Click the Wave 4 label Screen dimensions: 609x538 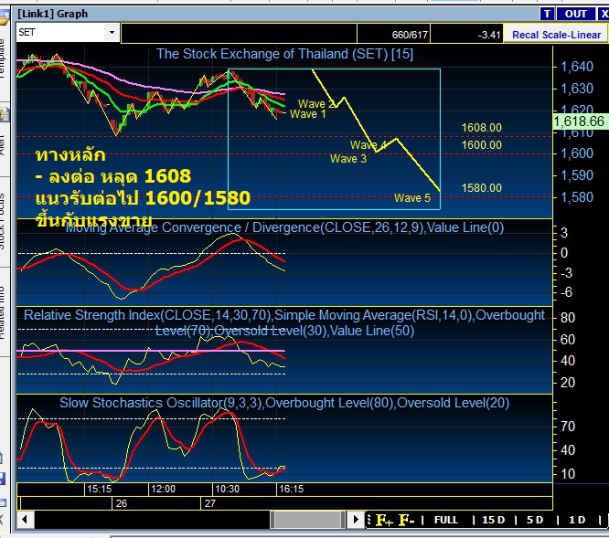click(x=368, y=144)
